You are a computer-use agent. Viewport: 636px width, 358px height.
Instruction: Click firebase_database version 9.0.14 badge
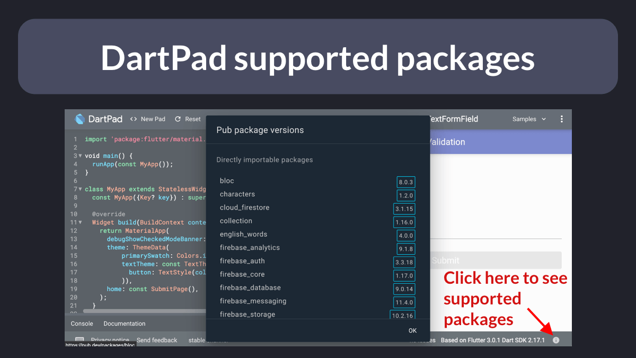[x=404, y=289]
